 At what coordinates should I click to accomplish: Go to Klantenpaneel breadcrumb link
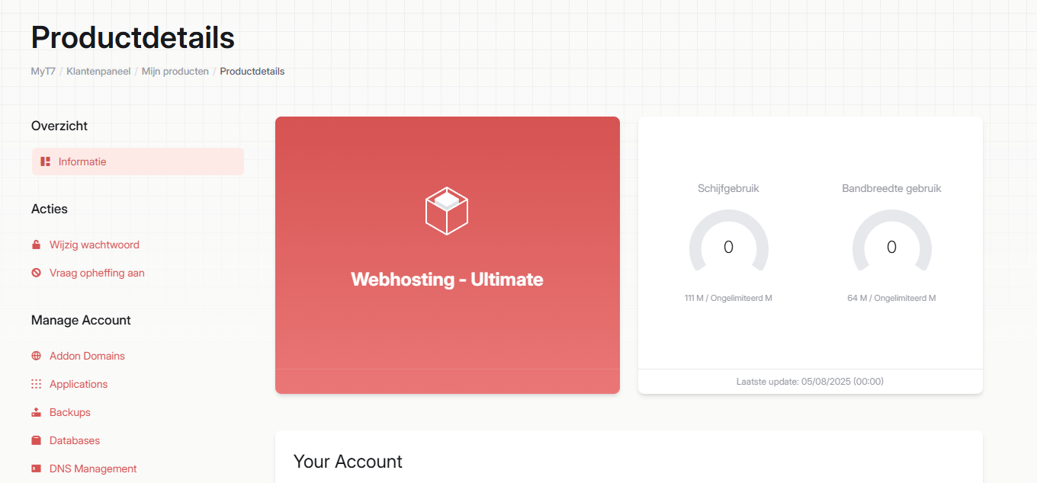[x=98, y=72]
